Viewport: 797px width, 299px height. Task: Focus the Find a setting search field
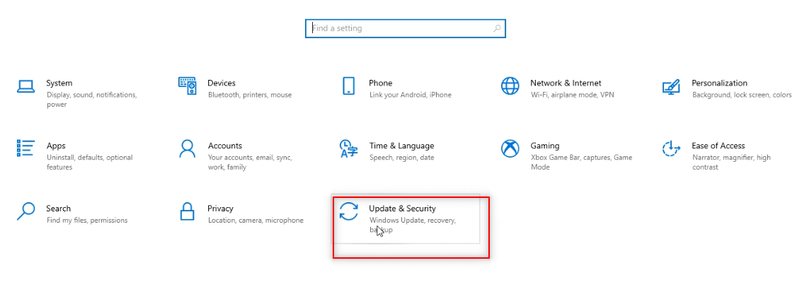pyautogui.click(x=405, y=28)
